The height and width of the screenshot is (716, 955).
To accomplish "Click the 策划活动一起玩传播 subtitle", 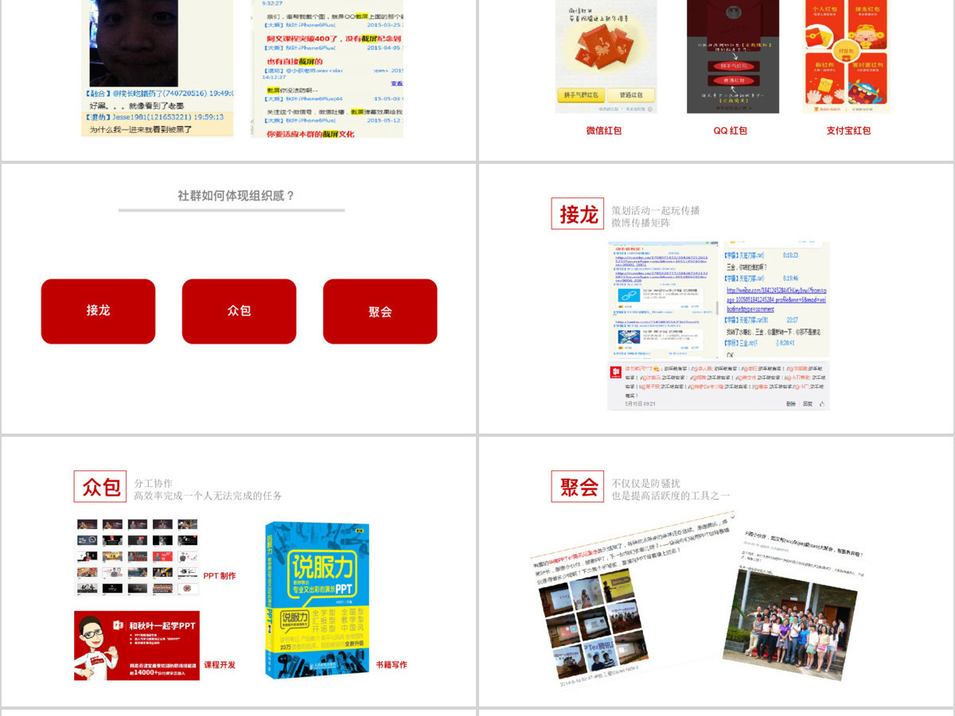I will point(656,211).
